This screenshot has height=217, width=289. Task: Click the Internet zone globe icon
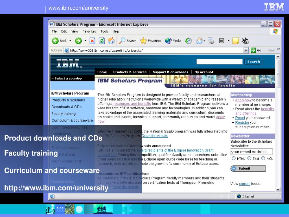point(239,196)
